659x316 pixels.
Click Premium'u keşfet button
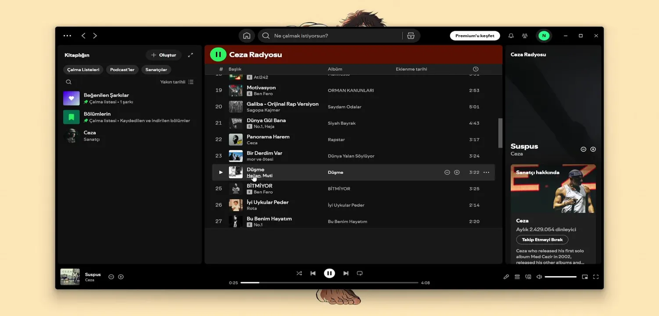point(475,36)
